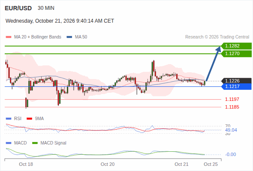Click the MACD Signal legend label
253x171 pixels.
click(x=54, y=143)
